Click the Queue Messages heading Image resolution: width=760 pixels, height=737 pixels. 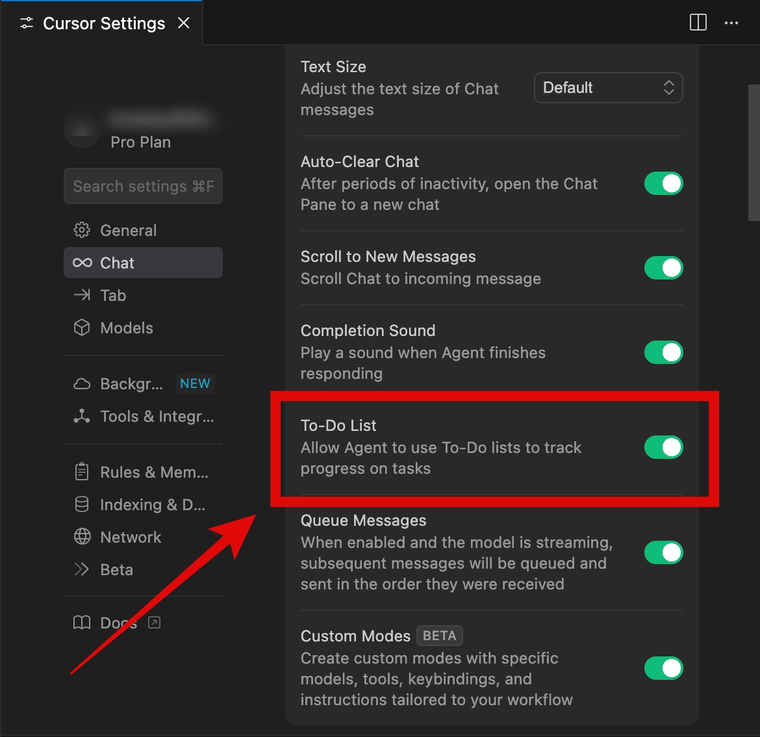[x=364, y=521]
